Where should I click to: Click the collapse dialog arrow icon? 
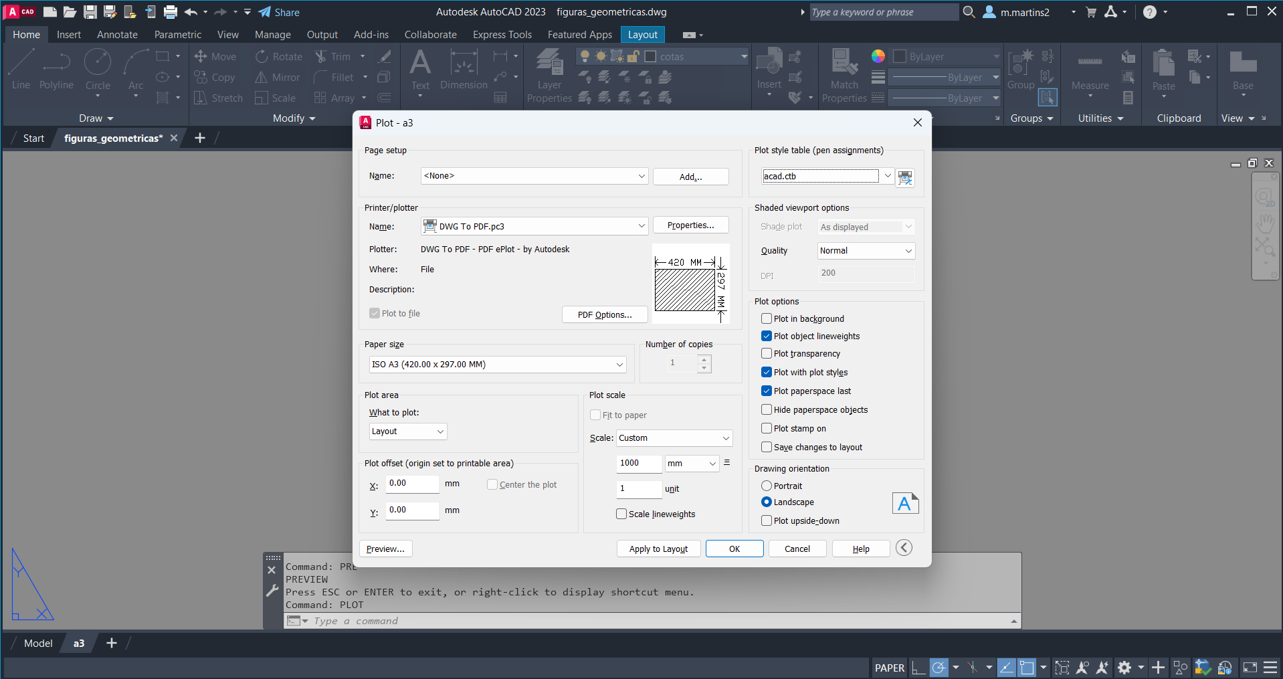tap(904, 548)
